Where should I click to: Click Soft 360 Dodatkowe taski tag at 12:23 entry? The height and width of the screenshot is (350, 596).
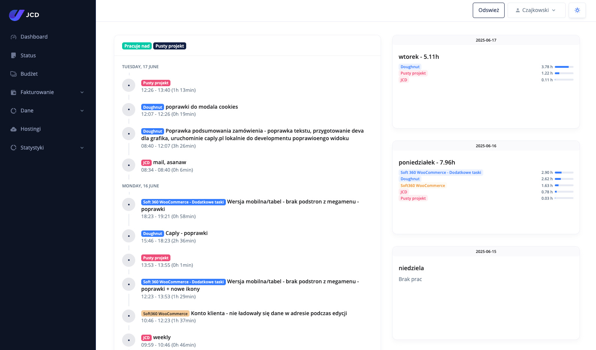click(183, 282)
